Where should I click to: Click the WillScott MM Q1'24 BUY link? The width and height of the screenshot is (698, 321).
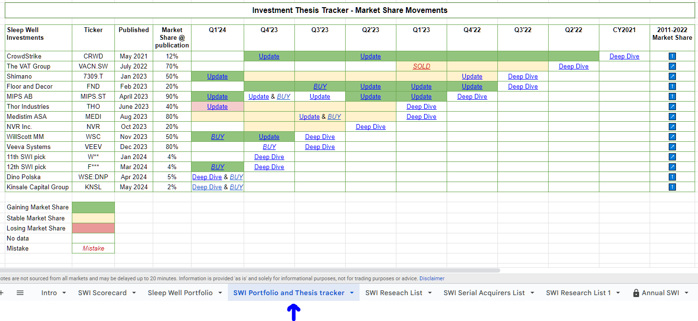tap(217, 137)
